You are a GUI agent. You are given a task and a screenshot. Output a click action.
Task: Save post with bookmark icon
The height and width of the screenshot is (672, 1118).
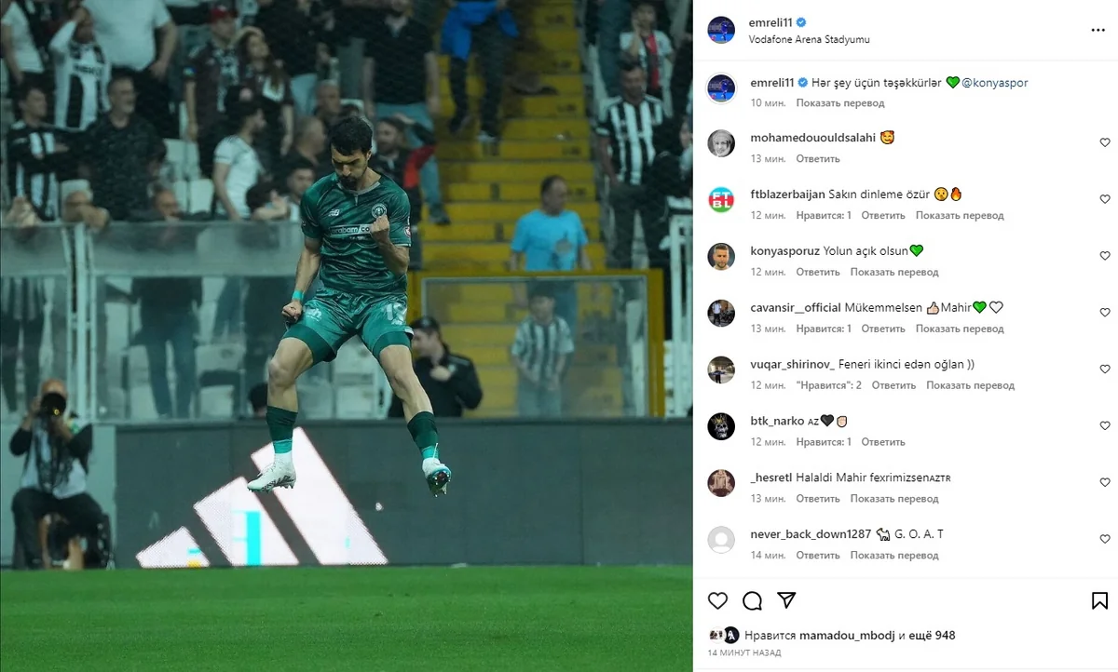click(x=1099, y=600)
